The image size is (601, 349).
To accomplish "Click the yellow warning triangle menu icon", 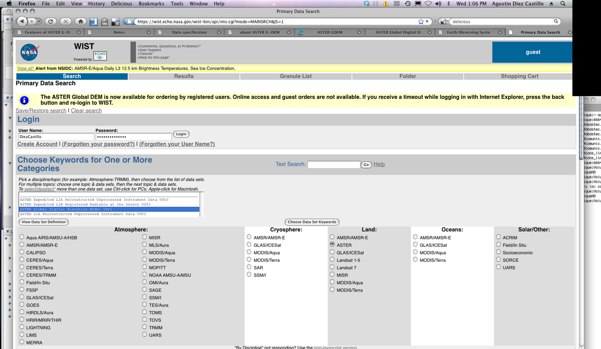I will (386, 3).
